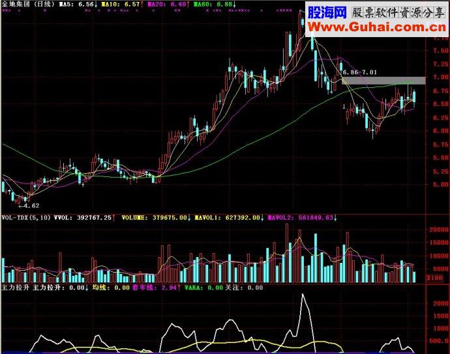Click the 4.62 low price marker

[x=29, y=206]
